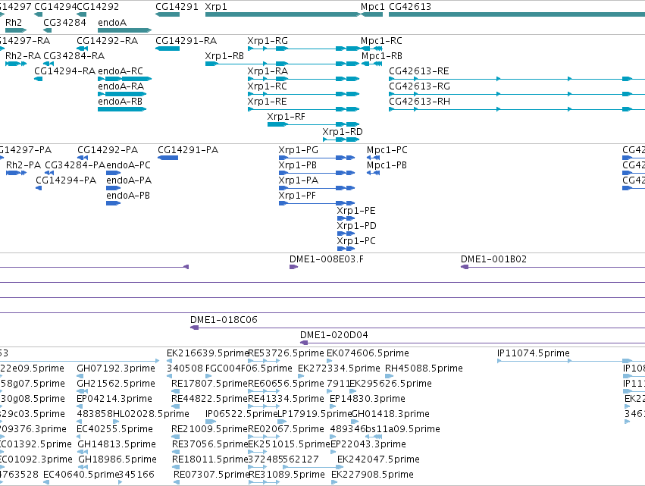645x486 pixels.
Task: Click transcript Xrp1-RD label
Action: [343, 132]
